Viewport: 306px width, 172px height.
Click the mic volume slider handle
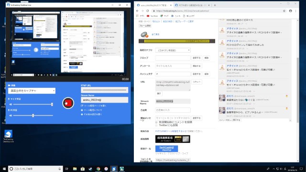pos(52,104)
